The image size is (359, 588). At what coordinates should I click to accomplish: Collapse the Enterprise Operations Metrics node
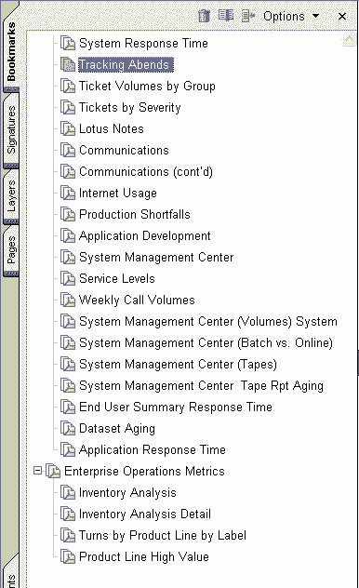(37, 470)
